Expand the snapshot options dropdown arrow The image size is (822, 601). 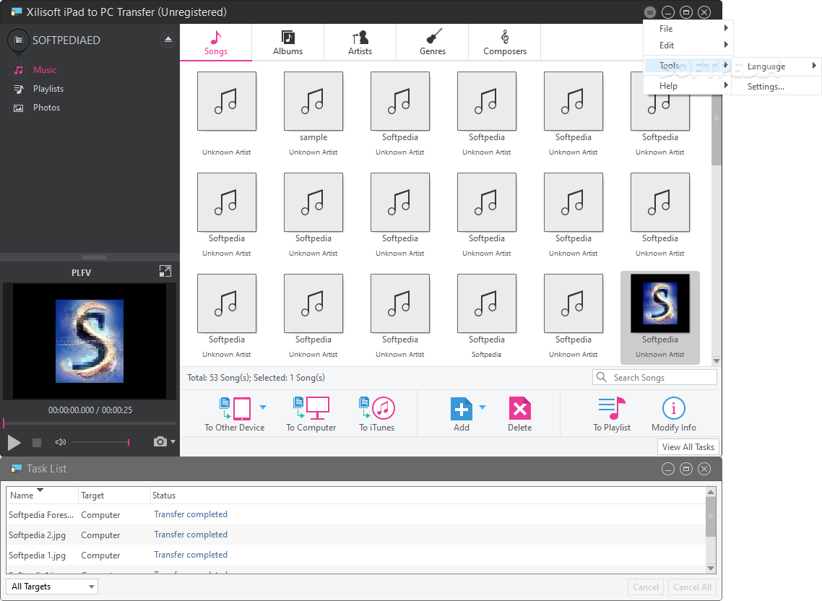tap(173, 441)
